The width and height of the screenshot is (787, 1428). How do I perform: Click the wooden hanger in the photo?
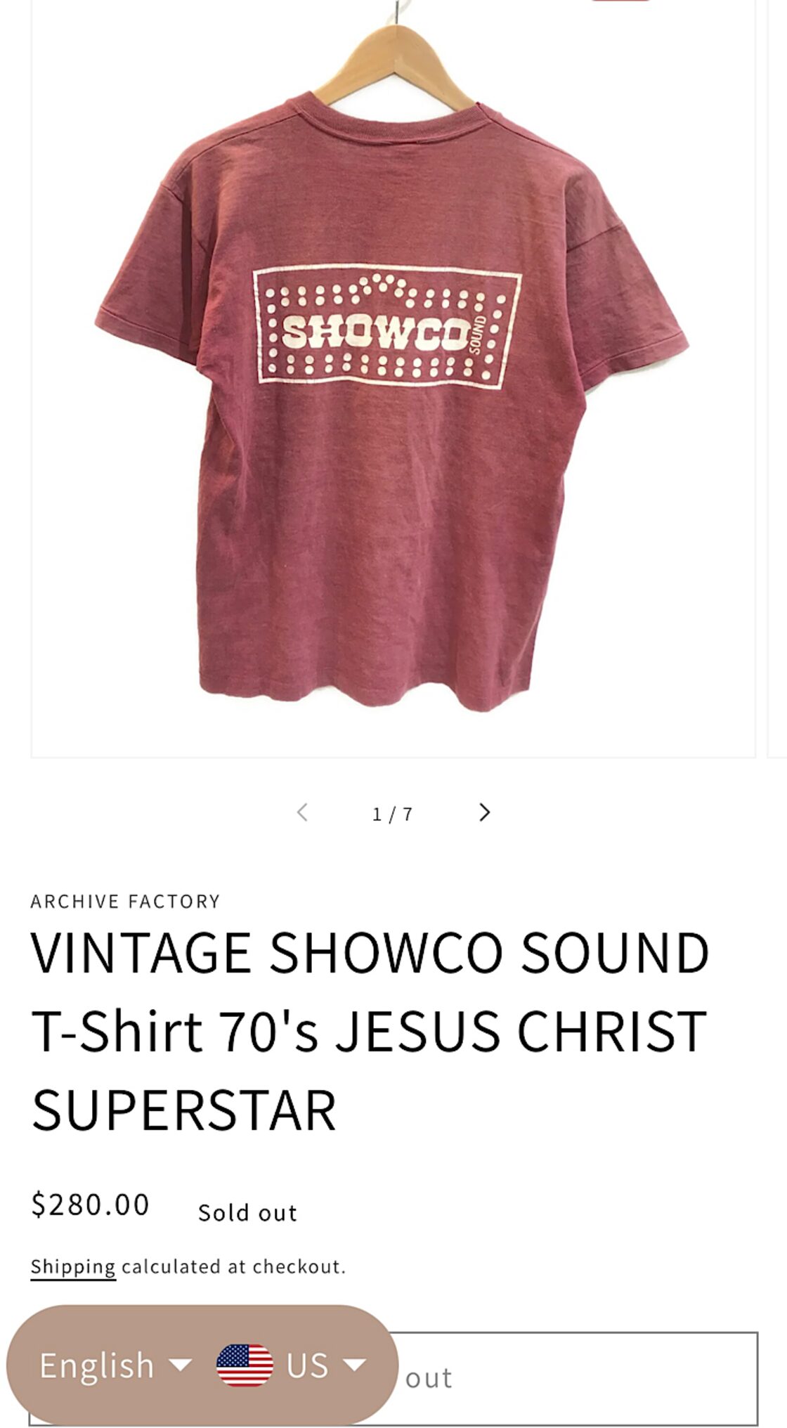pyautogui.click(x=395, y=67)
